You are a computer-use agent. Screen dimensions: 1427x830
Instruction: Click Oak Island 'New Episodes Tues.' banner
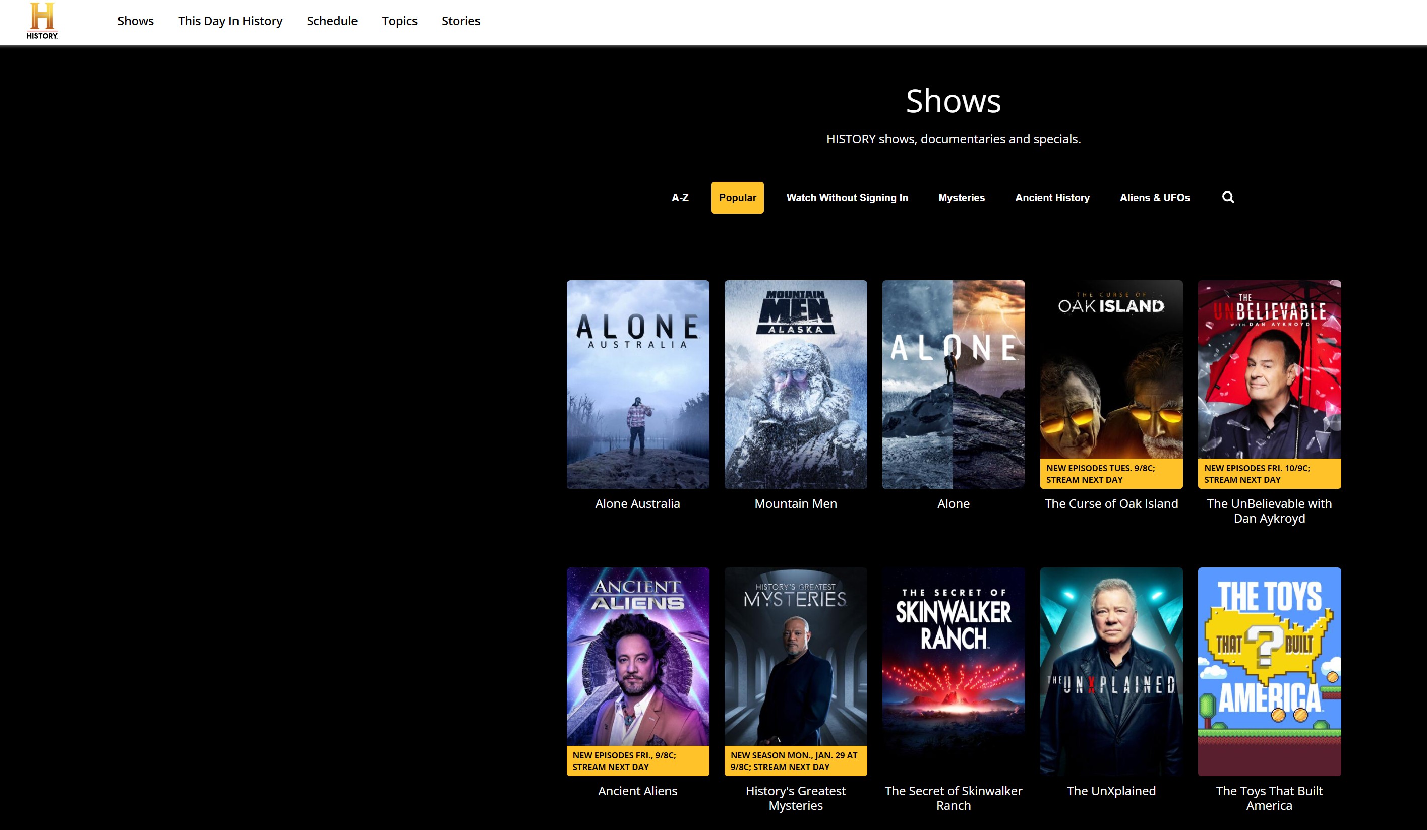[1111, 474]
